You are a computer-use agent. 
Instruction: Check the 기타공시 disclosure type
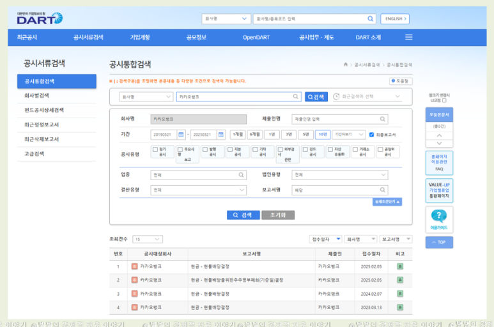pos(255,149)
